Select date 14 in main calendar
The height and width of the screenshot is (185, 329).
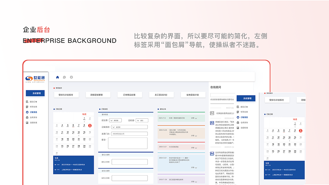pyautogui.click(x=79, y=133)
